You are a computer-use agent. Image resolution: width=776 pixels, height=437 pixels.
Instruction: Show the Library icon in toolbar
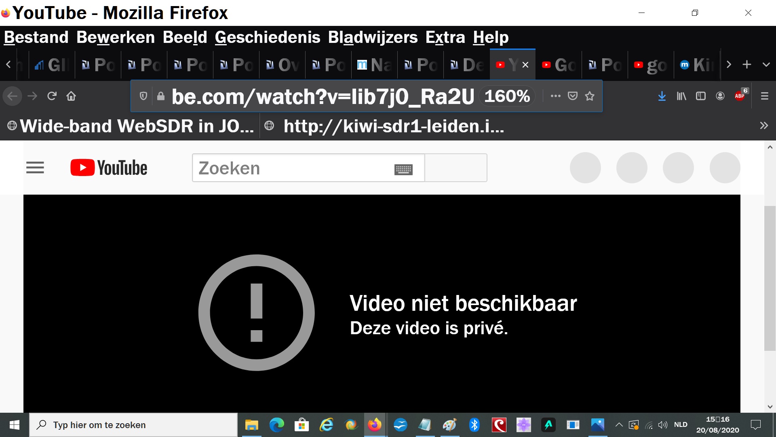point(681,96)
